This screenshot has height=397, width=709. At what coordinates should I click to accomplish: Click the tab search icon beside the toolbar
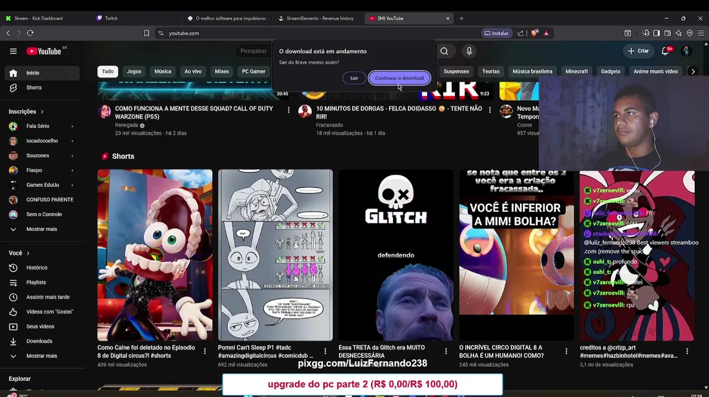point(628,33)
